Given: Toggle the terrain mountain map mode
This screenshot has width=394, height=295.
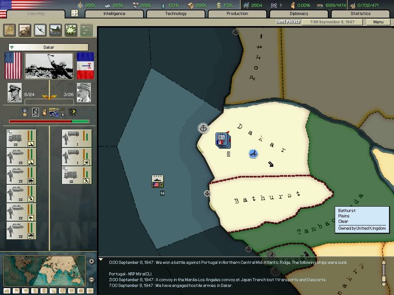Looking at the screenshot, I should coord(7,291).
